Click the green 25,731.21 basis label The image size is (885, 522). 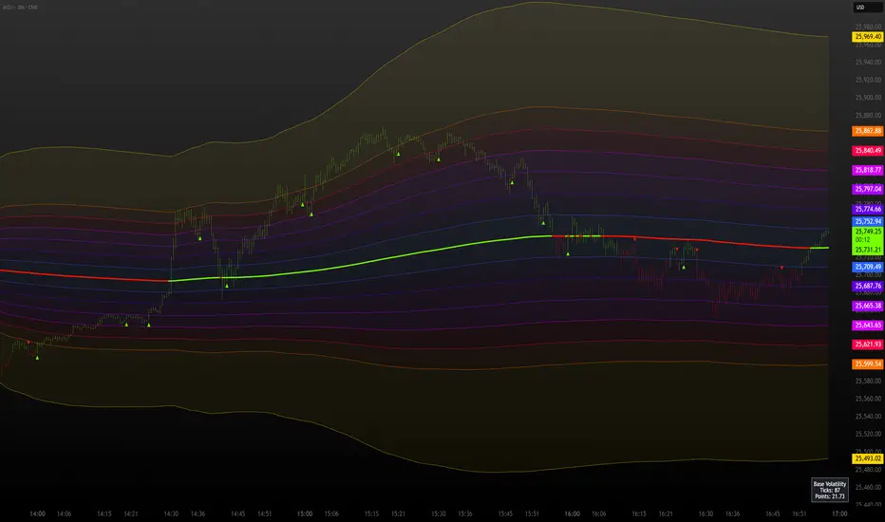tap(868, 250)
